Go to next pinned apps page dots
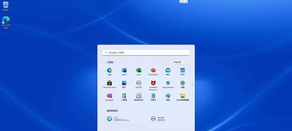This screenshot has height=131, width=292. pos(192,85)
